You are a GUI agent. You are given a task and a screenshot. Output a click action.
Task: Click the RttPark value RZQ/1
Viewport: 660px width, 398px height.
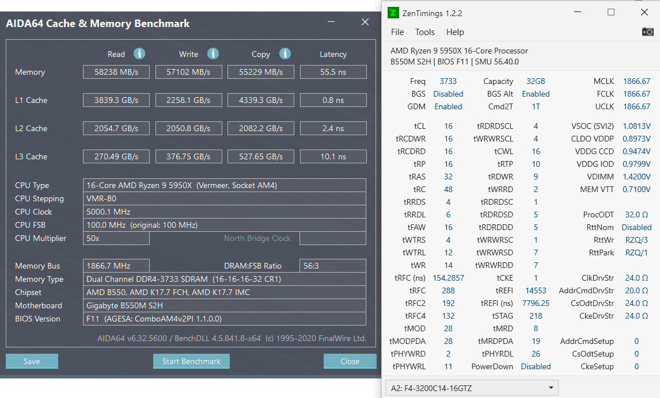click(x=636, y=252)
